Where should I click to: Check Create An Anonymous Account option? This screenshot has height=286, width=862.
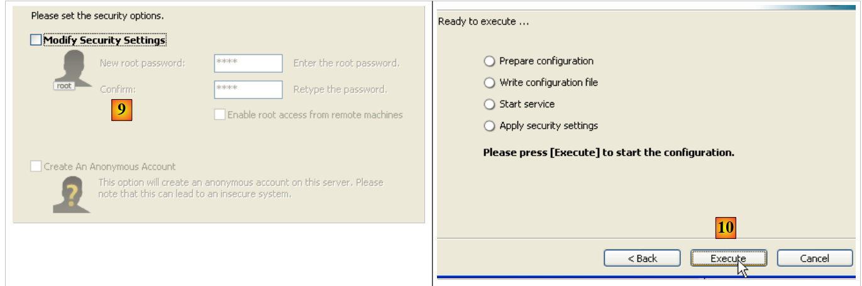35,167
